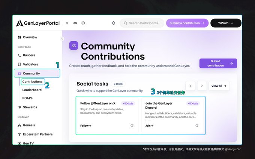Click the Builders terminal icon
The height and width of the screenshot is (159, 255).
coord(19,55)
